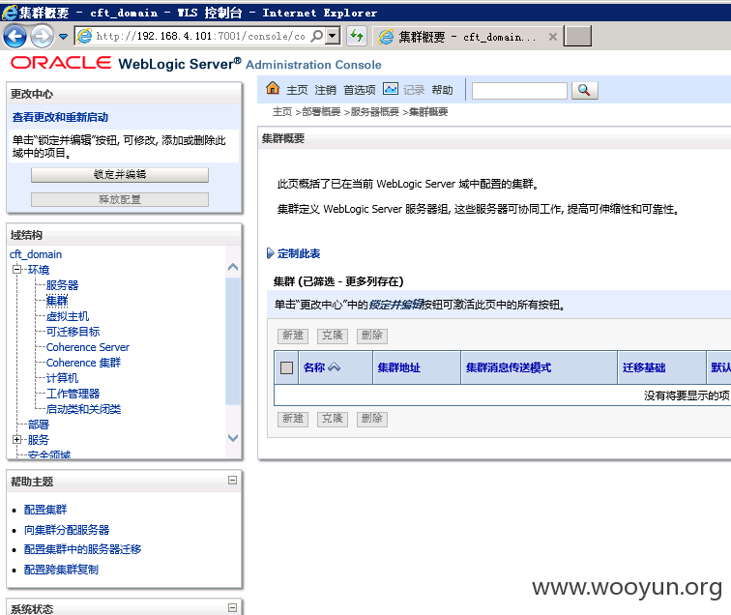Select 服务器 in domain tree
This screenshot has width=731, height=615.
(62, 285)
